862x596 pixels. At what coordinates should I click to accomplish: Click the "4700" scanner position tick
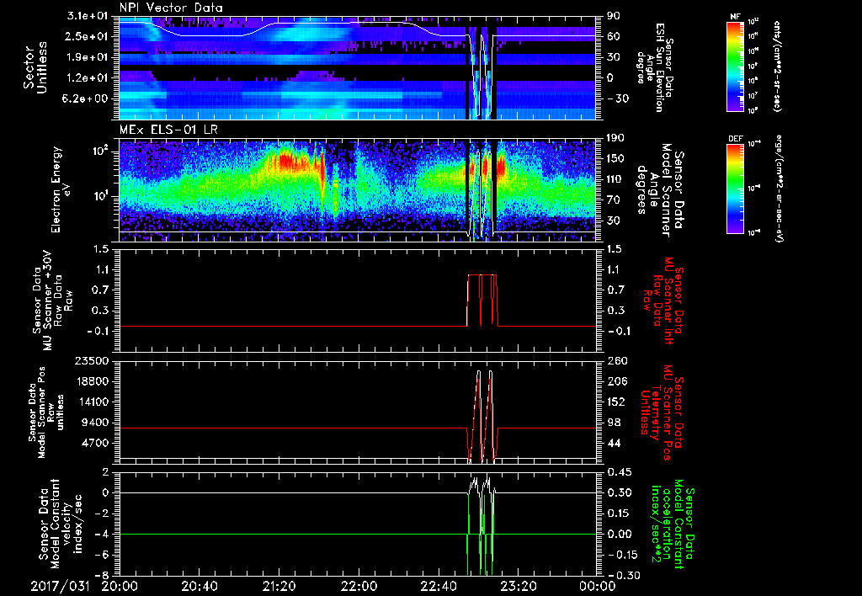(x=94, y=443)
